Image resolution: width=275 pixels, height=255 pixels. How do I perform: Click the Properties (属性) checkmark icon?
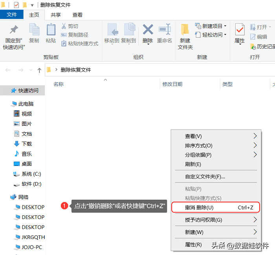click(x=240, y=29)
